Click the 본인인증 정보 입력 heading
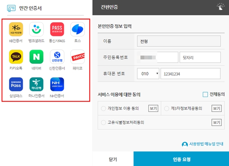Image resolution: width=229 pixels, height=166 pixels. (114, 26)
